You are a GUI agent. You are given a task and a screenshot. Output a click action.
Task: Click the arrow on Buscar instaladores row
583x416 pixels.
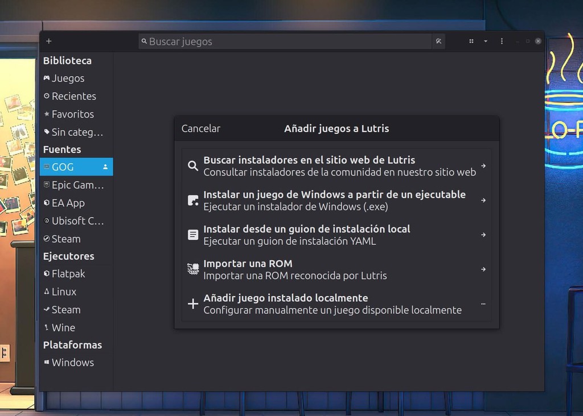pyautogui.click(x=483, y=166)
